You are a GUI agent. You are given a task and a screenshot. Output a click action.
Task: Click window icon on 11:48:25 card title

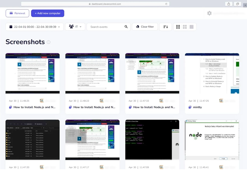pos(10,107)
